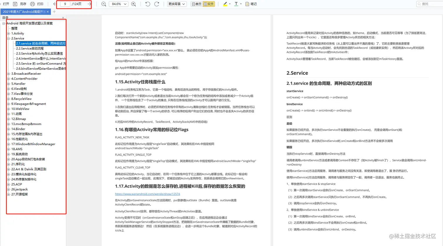Open 12.Bitmap in outline
Image resolution: width=443 pixels, height=246 pixels.
[x=18, y=119]
